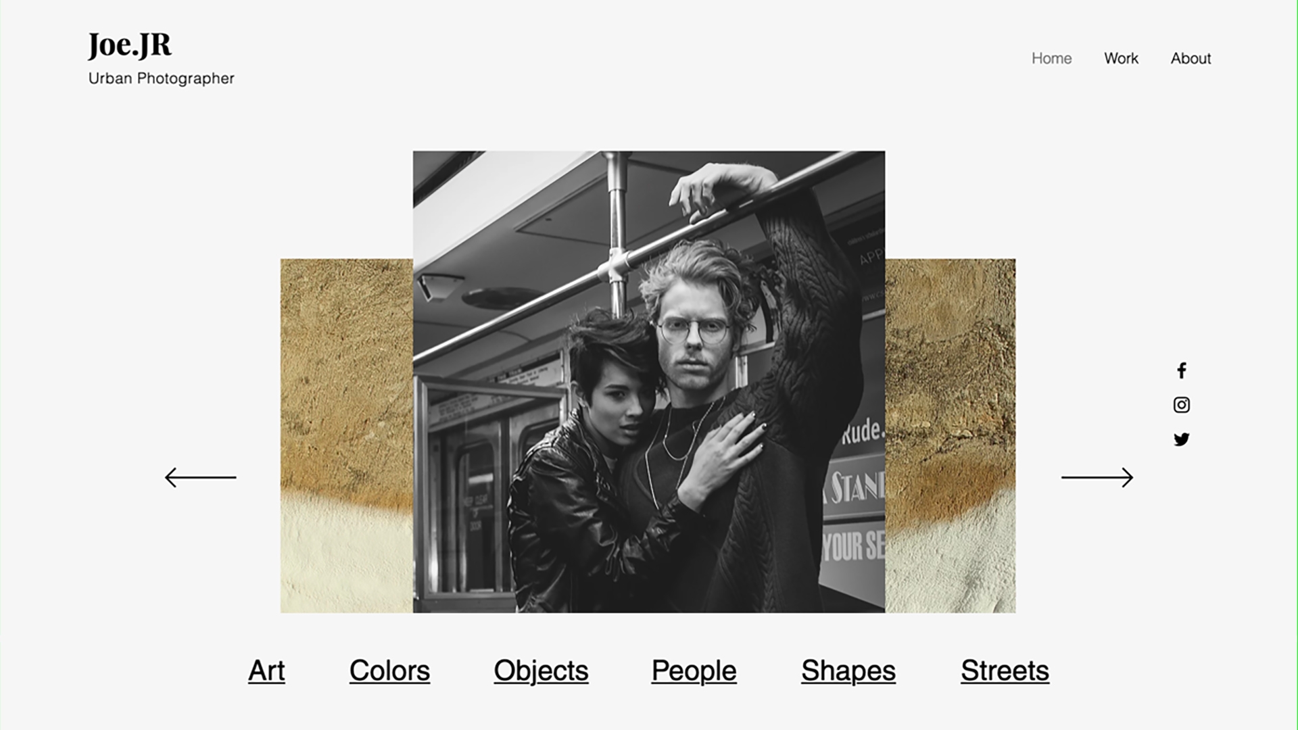1298x730 pixels.
Task: Select the People category link
Action: [x=694, y=669]
